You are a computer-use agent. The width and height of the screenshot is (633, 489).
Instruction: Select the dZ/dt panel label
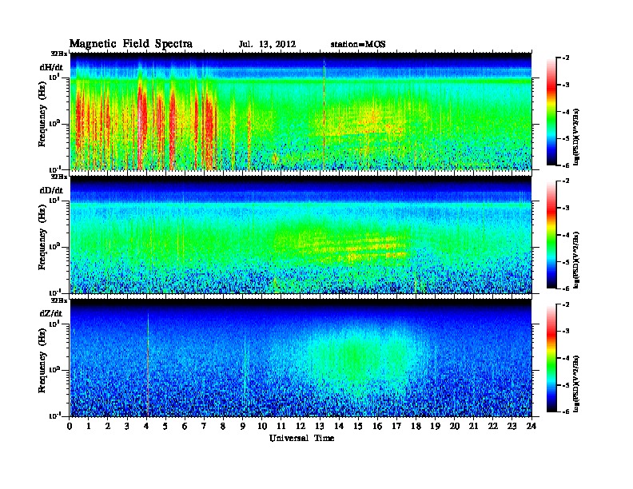[51, 313]
